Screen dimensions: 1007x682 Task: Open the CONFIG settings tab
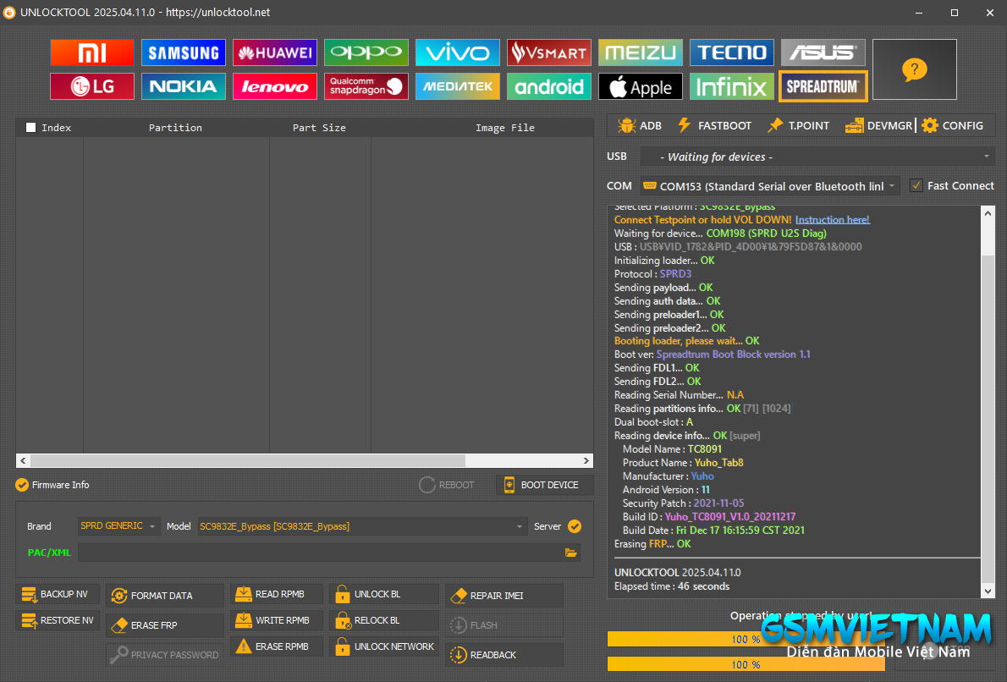coord(952,125)
